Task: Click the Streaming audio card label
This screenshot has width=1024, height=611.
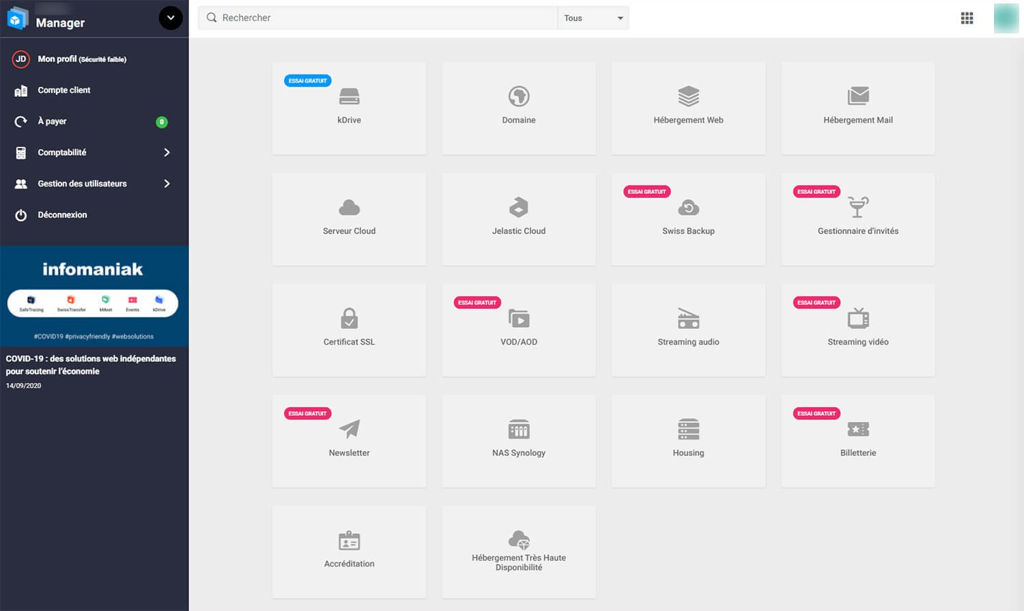Action: 688,342
